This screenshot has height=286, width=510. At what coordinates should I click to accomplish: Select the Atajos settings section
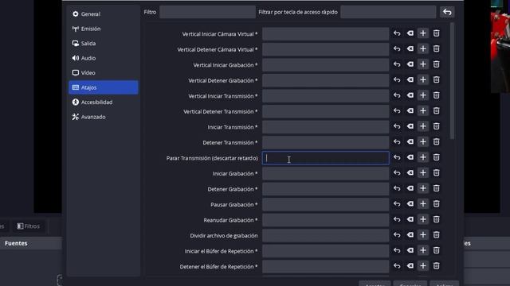pyautogui.click(x=103, y=87)
